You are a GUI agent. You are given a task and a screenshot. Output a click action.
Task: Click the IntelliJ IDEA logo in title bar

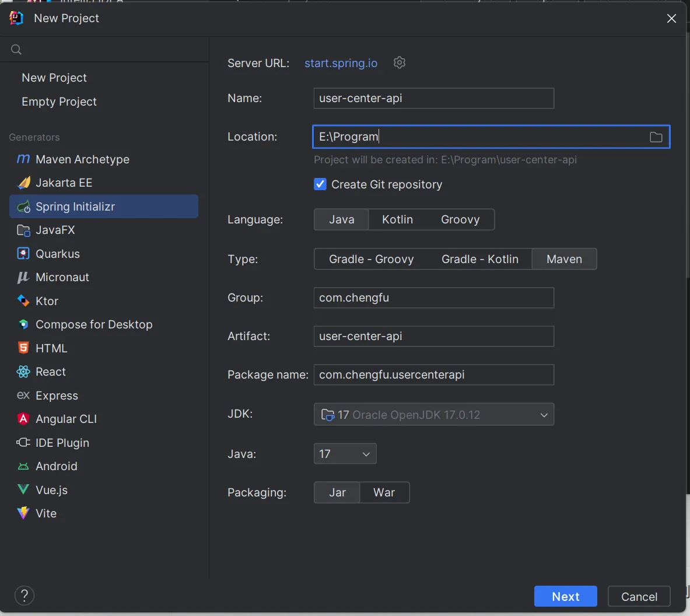(x=16, y=18)
